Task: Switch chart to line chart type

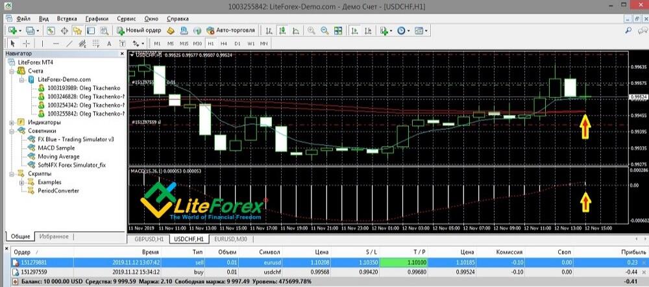Action: coord(296,31)
